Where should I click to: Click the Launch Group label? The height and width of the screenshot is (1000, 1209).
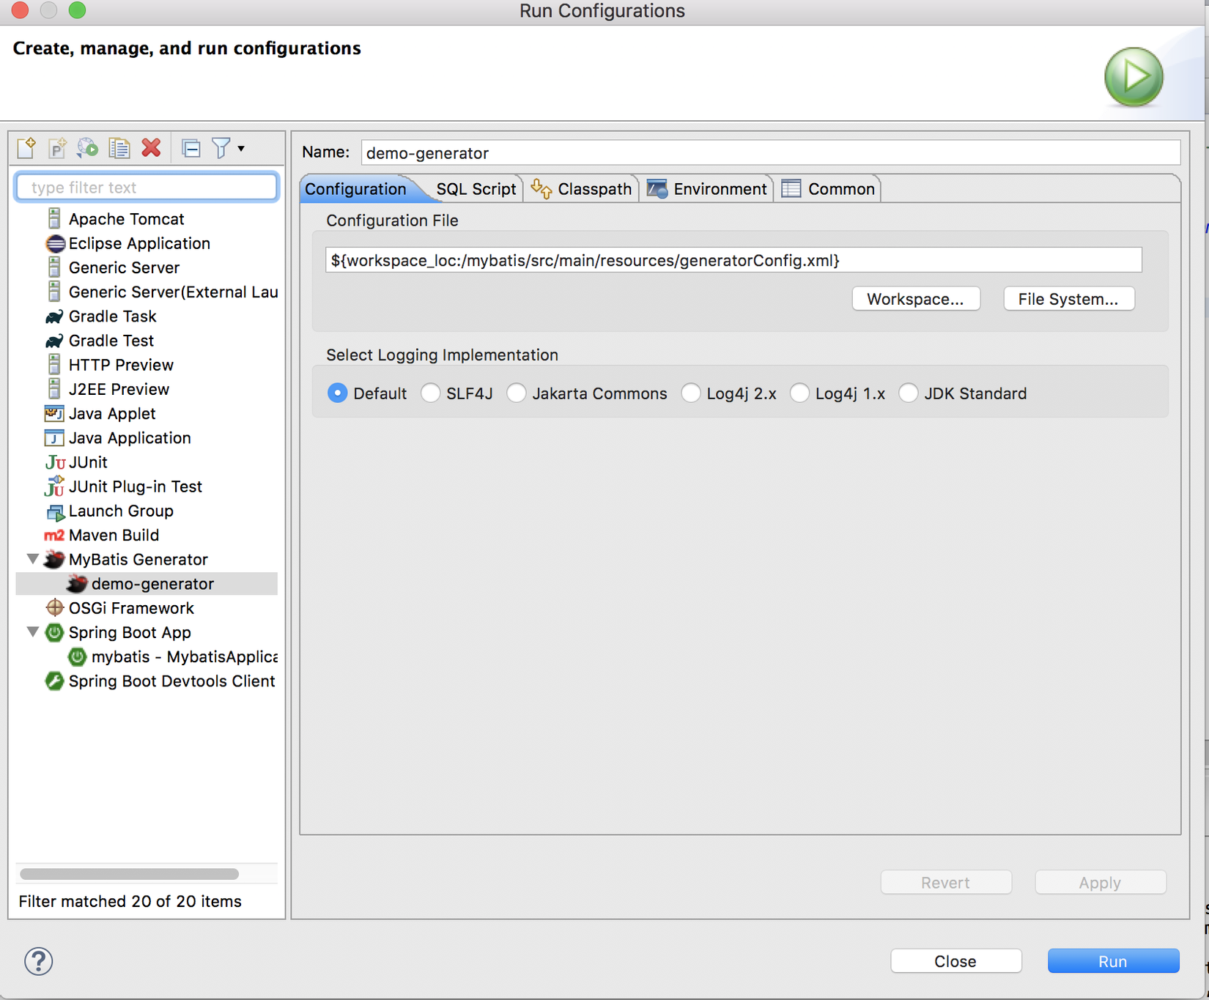121,511
